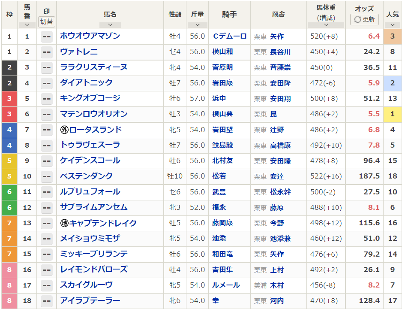Open horse page for サブライムアンセム
Viewport: 402px width, 309px height.
(x=93, y=207)
